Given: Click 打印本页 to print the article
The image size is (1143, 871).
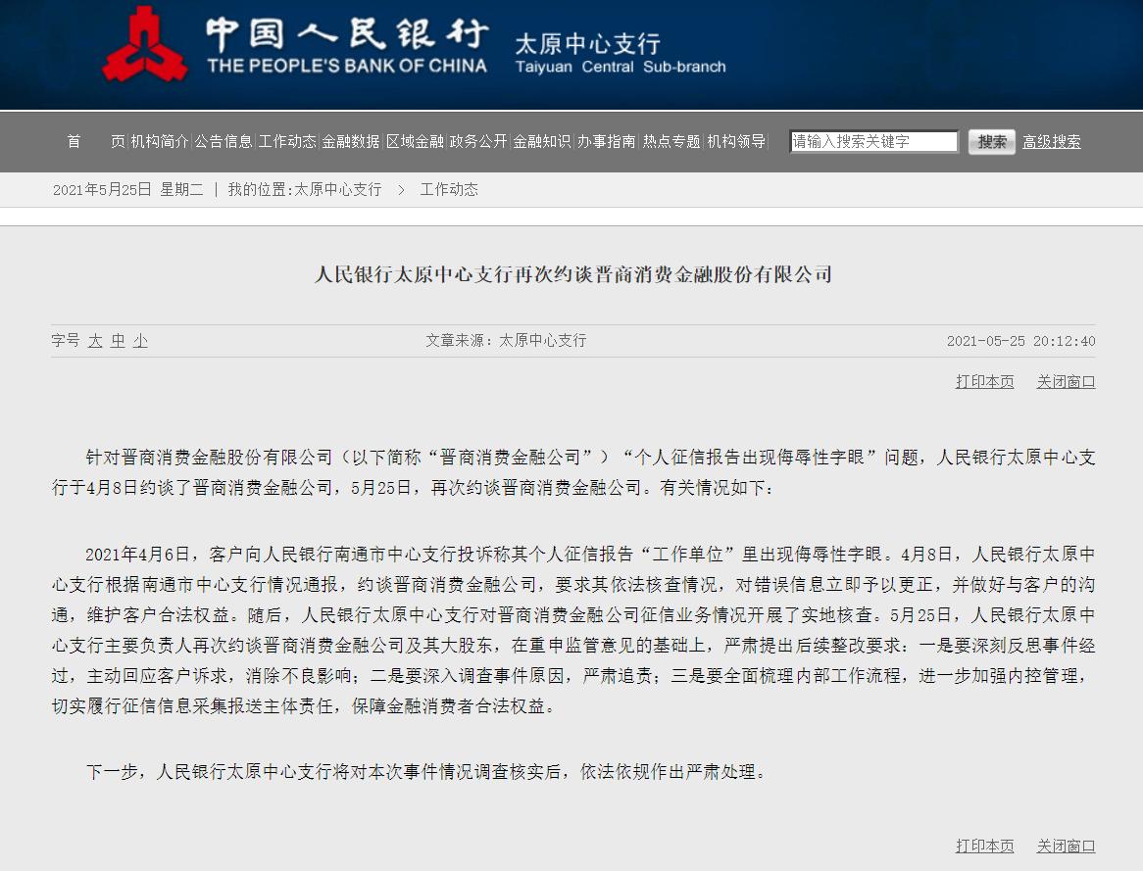Looking at the screenshot, I should [984, 382].
